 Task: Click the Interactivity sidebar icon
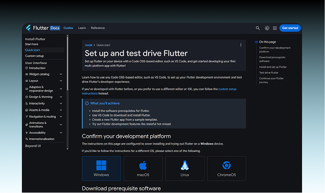point(27,104)
